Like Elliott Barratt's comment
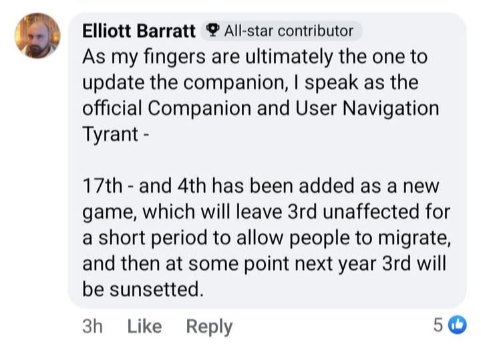The height and width of the screenshot is (350, 481). pos(144,326)
